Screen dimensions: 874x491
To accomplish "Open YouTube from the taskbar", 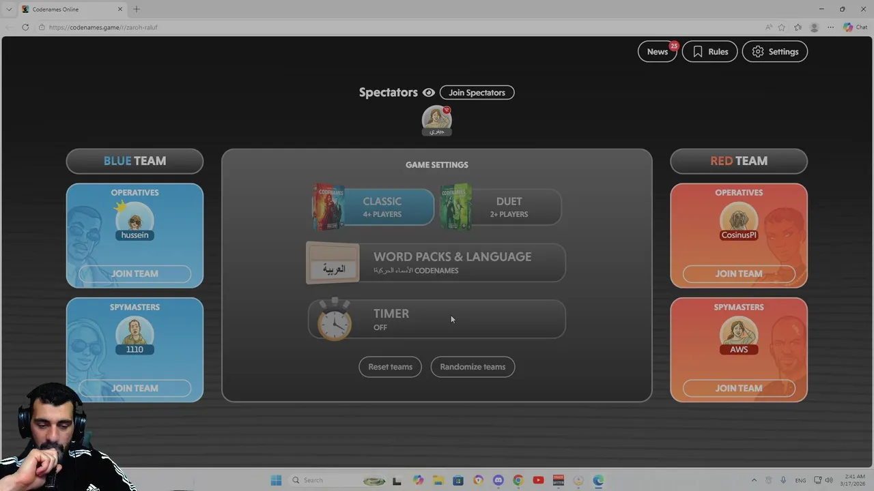I will tap(538, 480).
